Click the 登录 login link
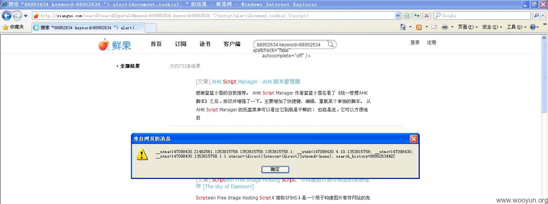 (415, 43)
